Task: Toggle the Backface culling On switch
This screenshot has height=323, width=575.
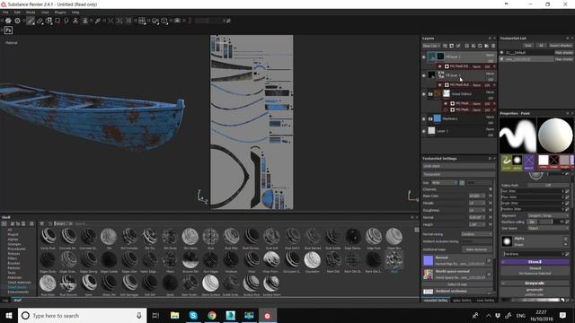Action: [x=532, y=222]
